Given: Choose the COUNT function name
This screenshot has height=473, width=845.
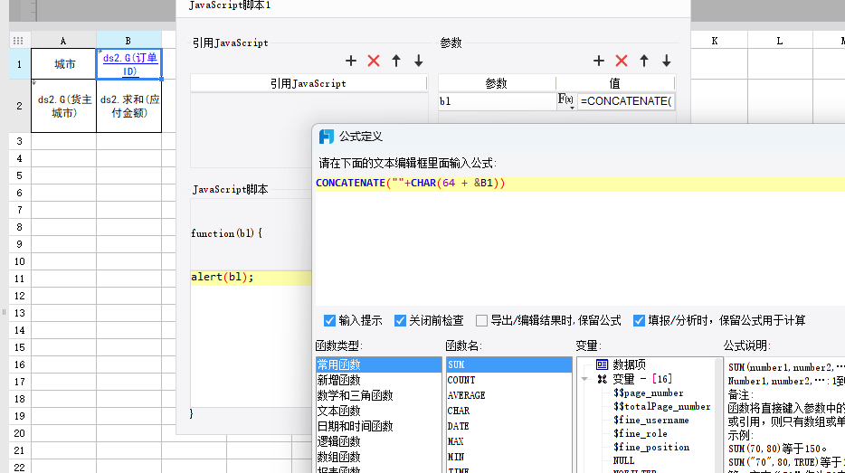Looking at the screenshot, I should [x=508, y=381].
